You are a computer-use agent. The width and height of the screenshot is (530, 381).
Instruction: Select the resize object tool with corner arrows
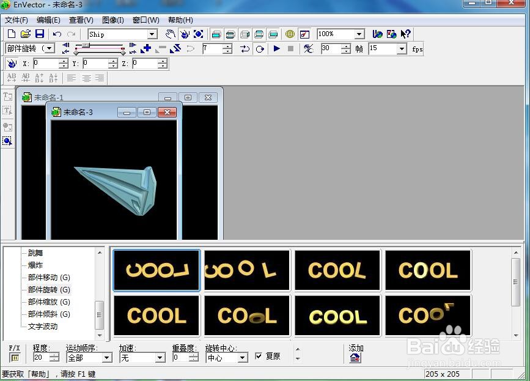point(199,34)
